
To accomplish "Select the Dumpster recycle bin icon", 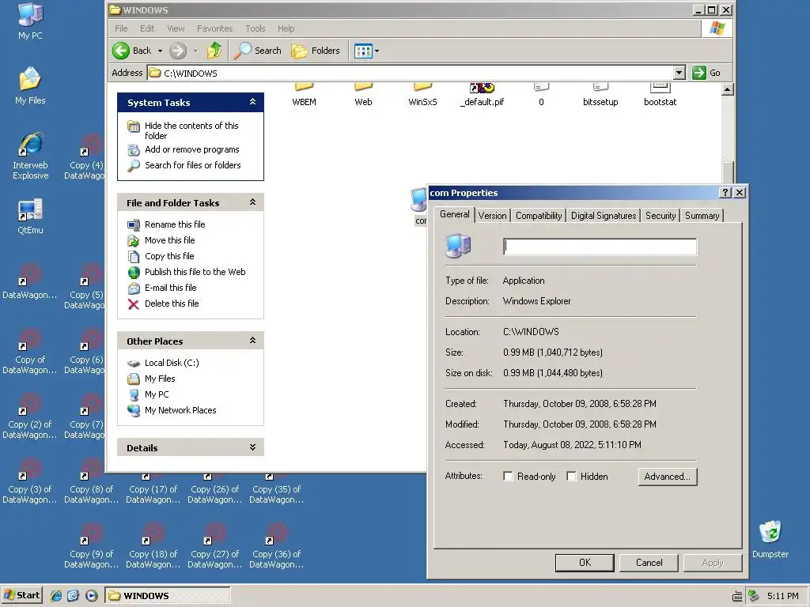I will coord(770,539).
